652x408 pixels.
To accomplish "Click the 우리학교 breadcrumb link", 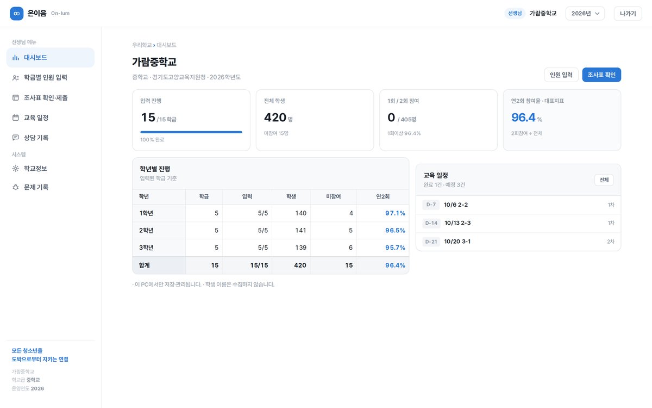I will pos(142,45).
